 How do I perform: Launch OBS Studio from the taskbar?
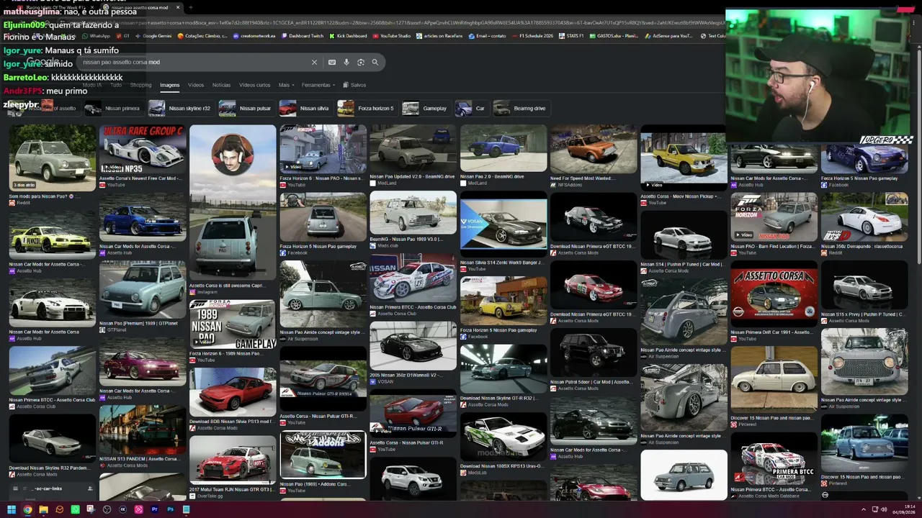[x=107, y=509]
